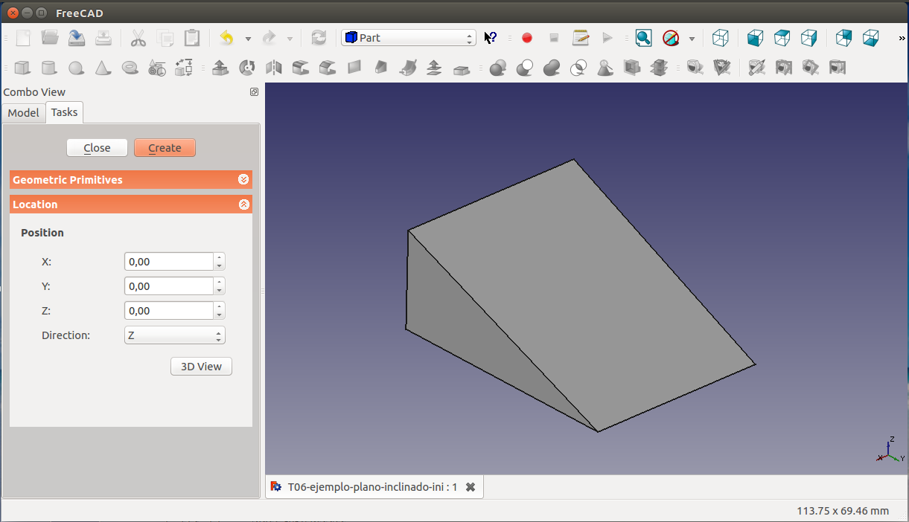Expand the Geometric Primitives section
The image size is (909, 522).
(243, 180)
